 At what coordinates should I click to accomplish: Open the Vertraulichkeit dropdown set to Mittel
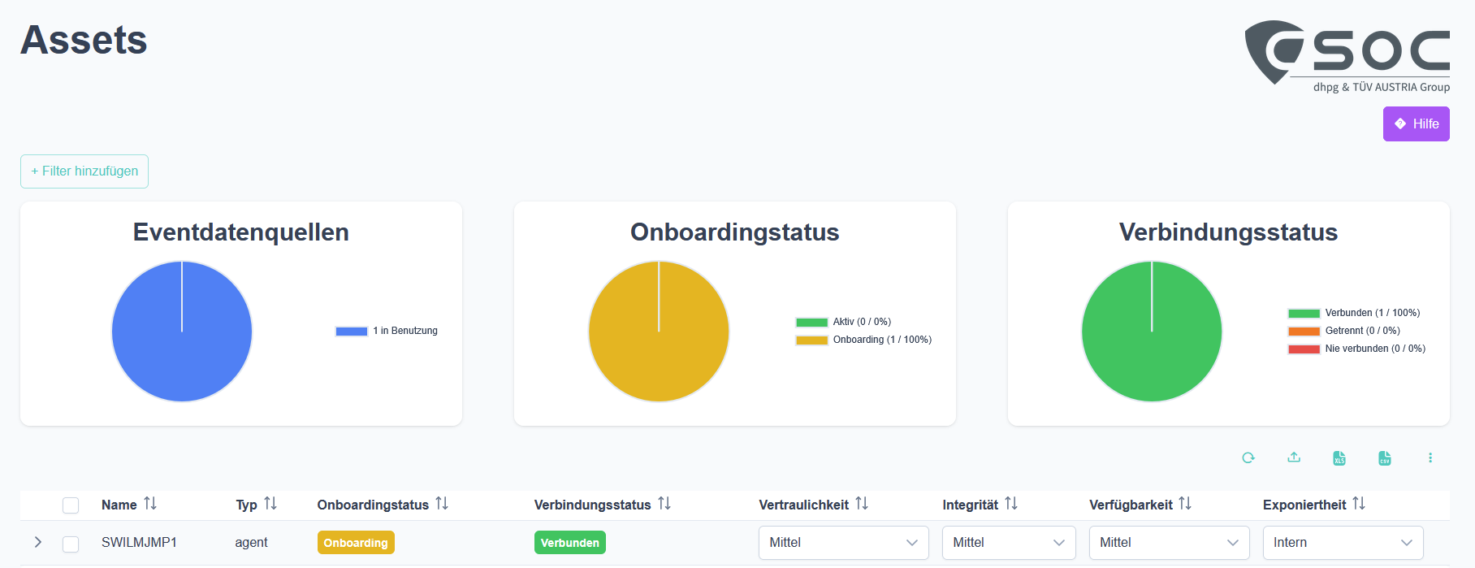click(843, 543)
